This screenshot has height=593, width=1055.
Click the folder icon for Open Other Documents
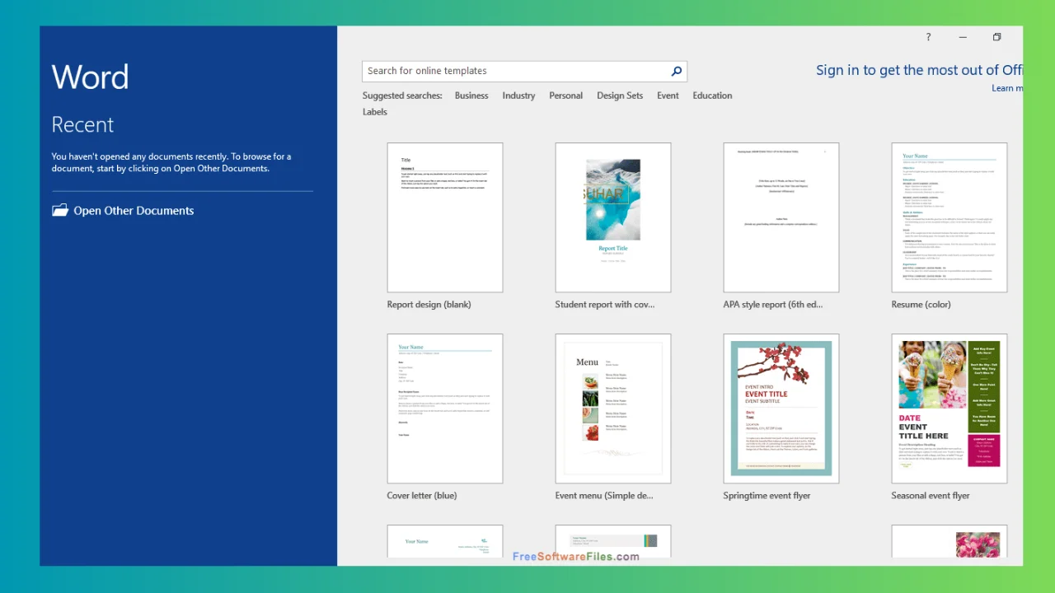tap(60, 210)
